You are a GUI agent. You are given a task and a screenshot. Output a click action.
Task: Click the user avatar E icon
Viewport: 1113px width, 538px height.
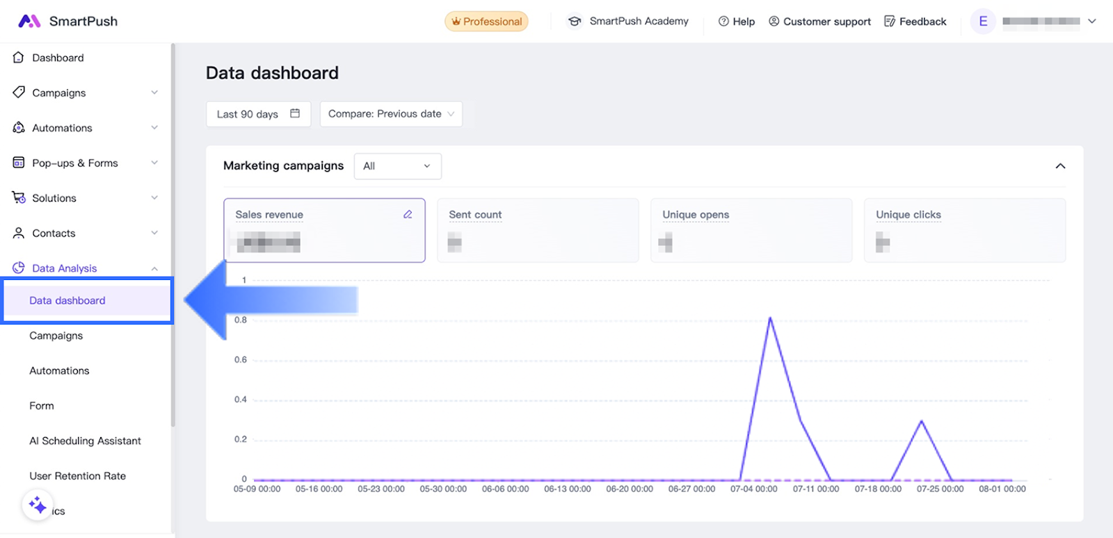point(983,22)
